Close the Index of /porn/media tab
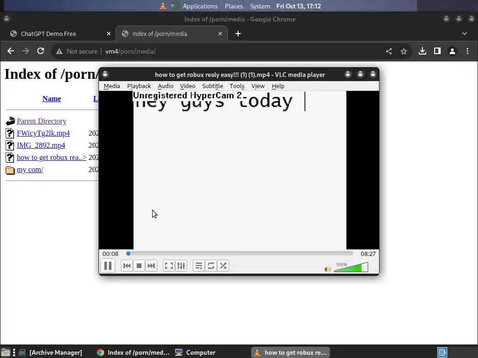The width and height of the screenshot is (478, 358). click(x=220, y=34)
